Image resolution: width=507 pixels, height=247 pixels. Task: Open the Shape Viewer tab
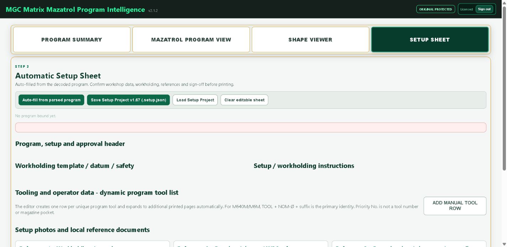coord(310,40)
